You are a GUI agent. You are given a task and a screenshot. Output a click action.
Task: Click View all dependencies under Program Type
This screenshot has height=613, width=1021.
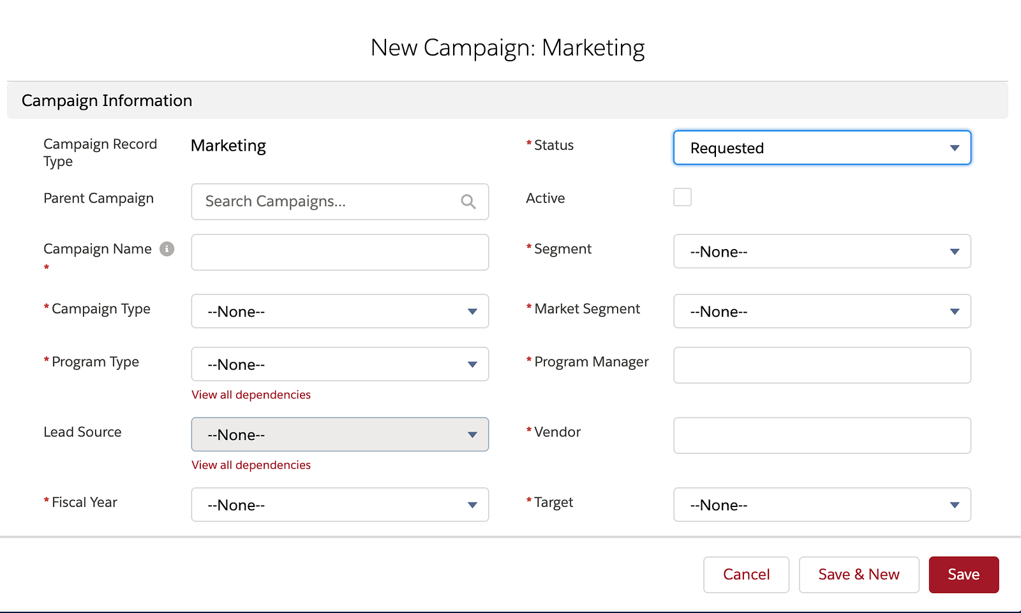[251, 395]
